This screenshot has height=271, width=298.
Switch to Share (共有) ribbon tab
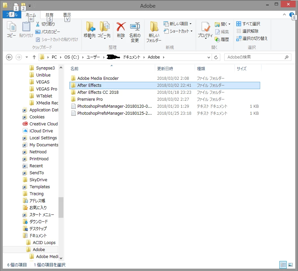(x=50, y=15)
